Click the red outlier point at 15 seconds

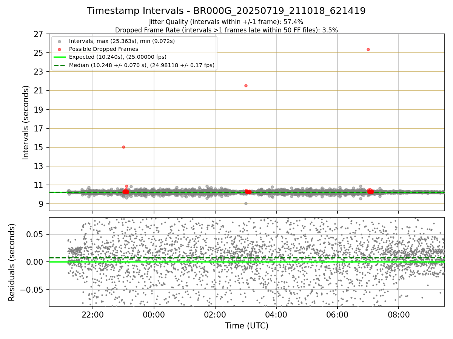click(123, 147)
